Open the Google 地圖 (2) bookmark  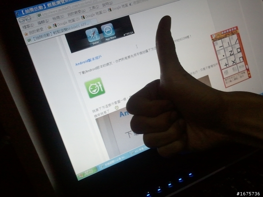pos(94,15)
